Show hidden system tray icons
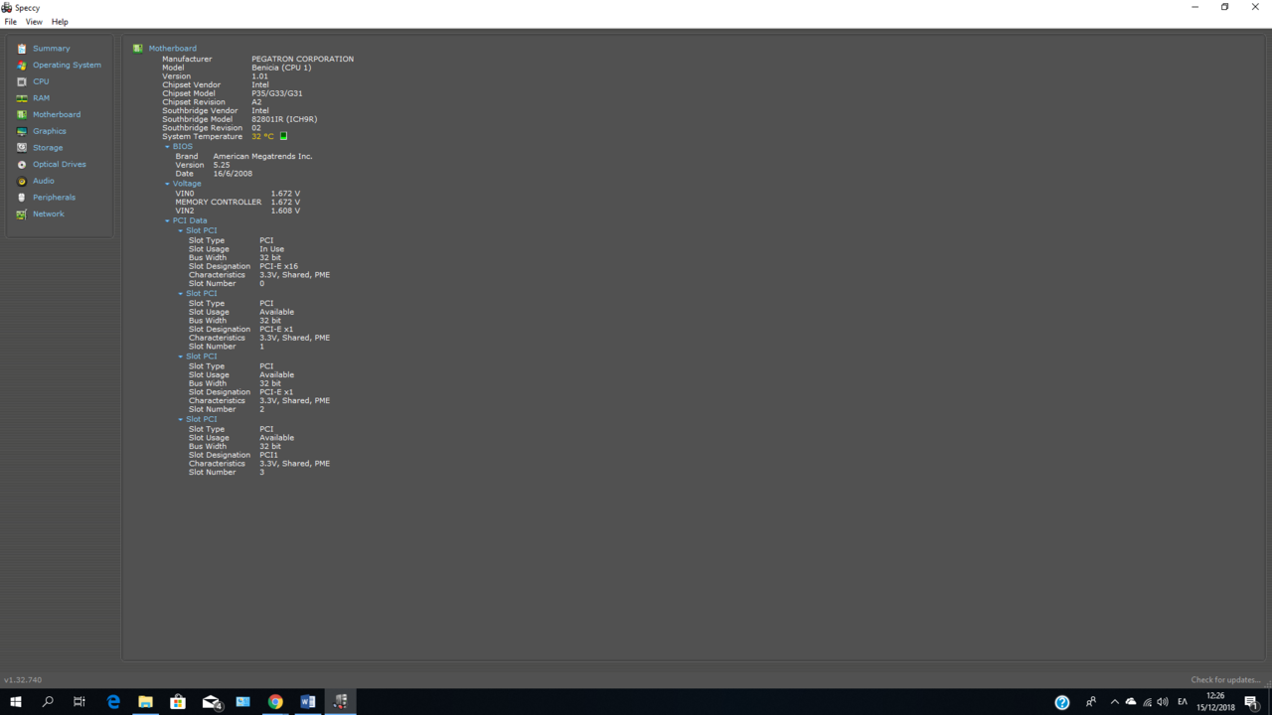 [x=1114, y=702]
